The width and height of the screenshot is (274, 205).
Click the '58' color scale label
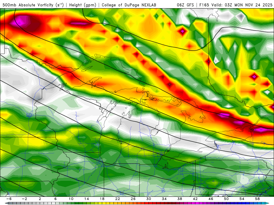click(x=257, y=199)
